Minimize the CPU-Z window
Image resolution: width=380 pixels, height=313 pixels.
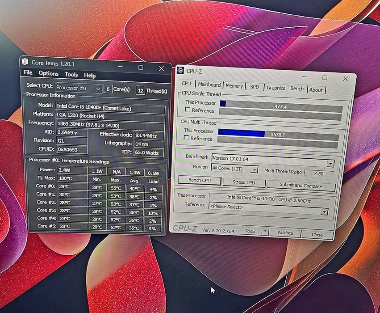[305, 76]
